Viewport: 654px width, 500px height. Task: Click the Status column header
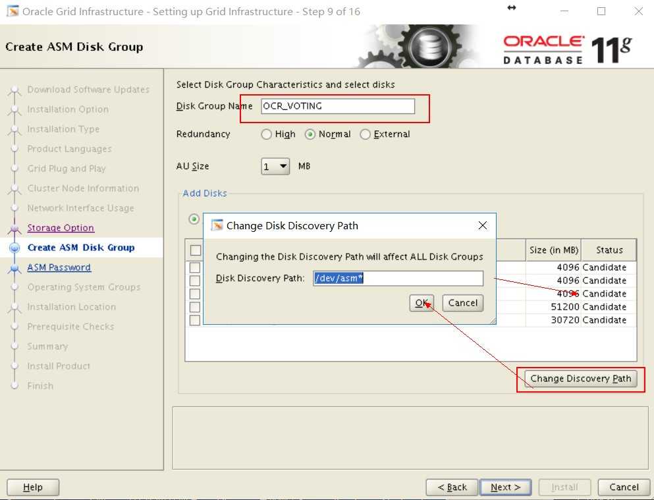609,250
